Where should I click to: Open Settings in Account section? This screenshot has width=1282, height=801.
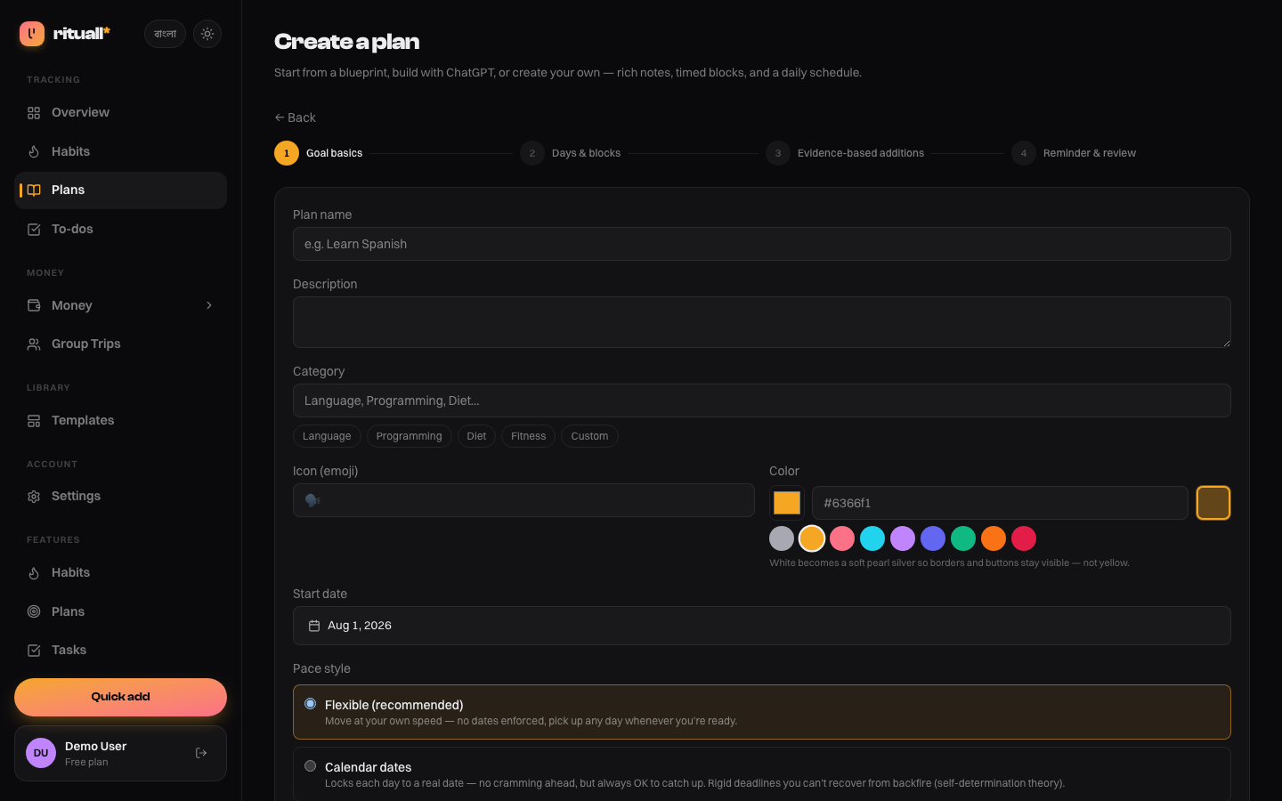click(x=120, y=496)
